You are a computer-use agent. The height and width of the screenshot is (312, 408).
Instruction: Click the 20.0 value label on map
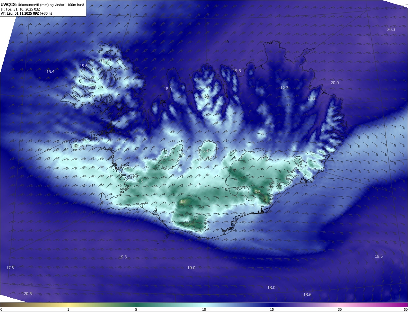[x=335, y=83]
